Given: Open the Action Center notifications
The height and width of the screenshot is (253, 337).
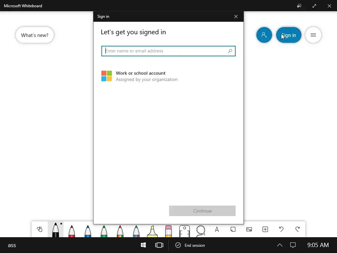Looking at the screenshot, I should tap(293, 245).
